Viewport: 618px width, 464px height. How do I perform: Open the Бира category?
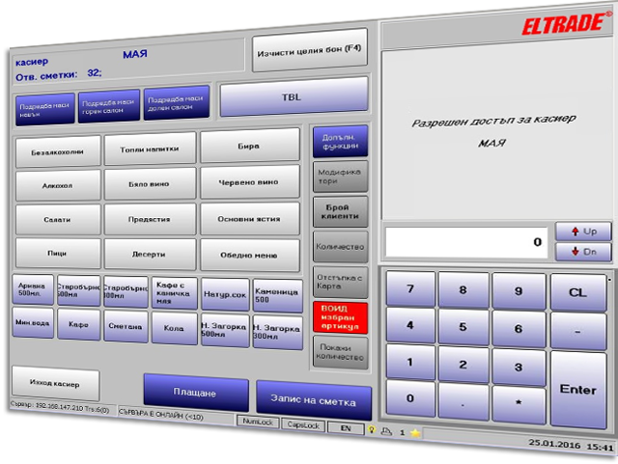point(249,146)
